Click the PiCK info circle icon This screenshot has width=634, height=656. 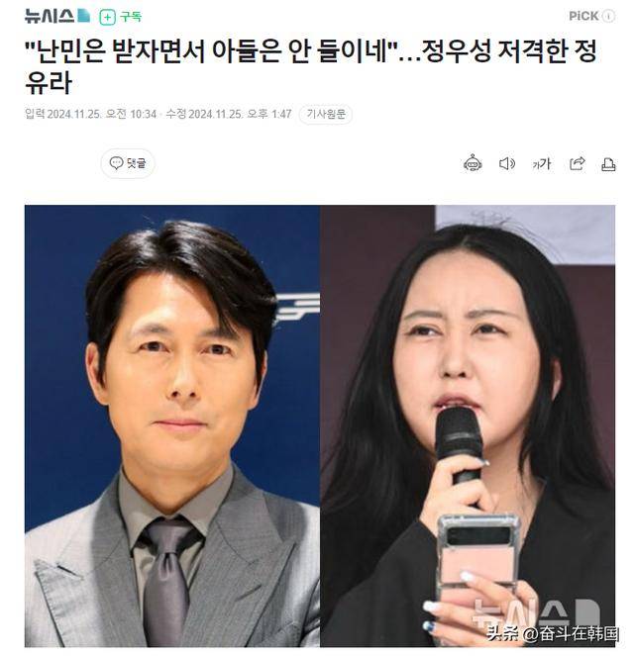(608, 16)
